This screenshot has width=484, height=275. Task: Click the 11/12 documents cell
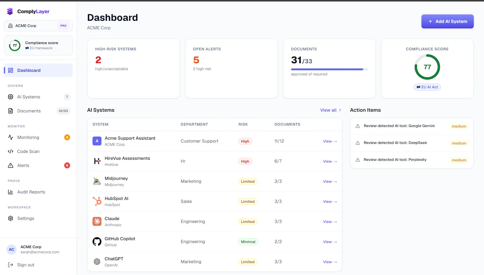[279, 141]
